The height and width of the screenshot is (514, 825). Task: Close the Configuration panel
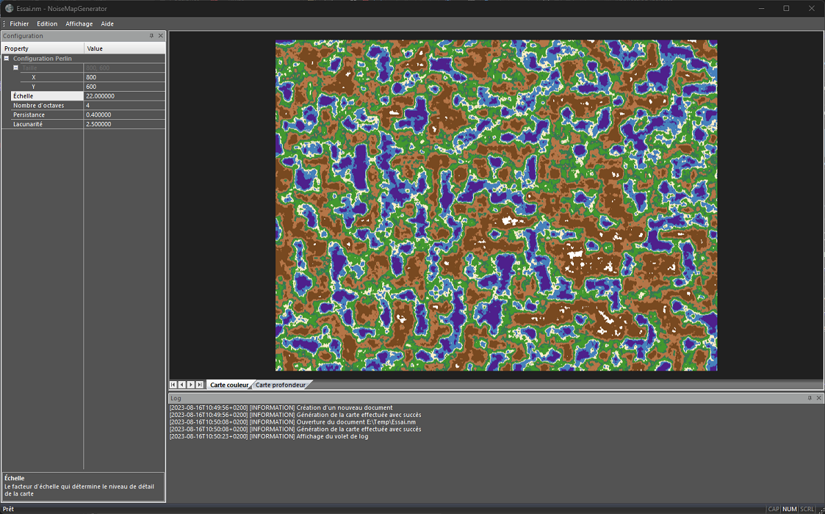click(160, 36)
